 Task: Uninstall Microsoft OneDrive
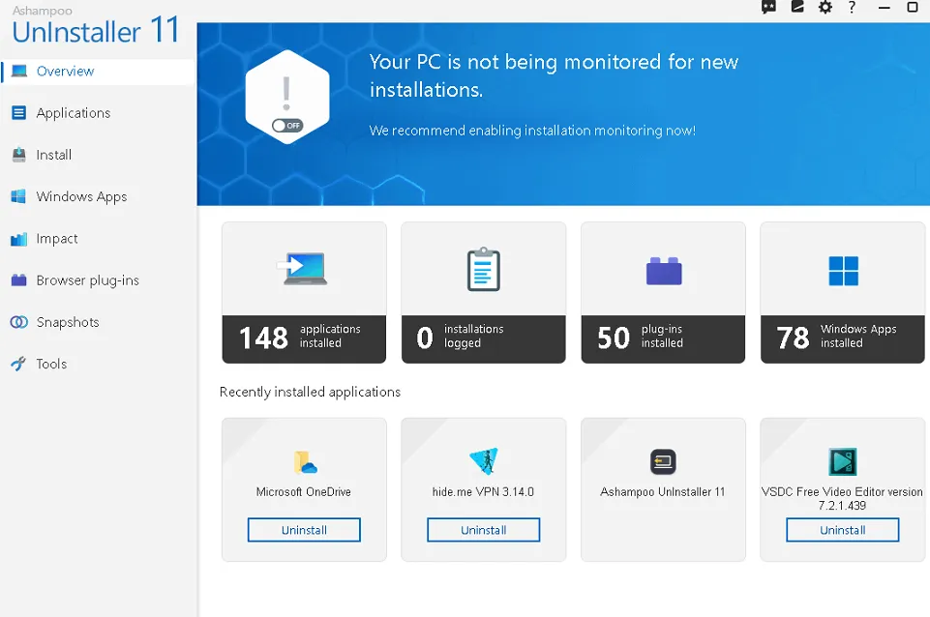[x=304, y=530]
